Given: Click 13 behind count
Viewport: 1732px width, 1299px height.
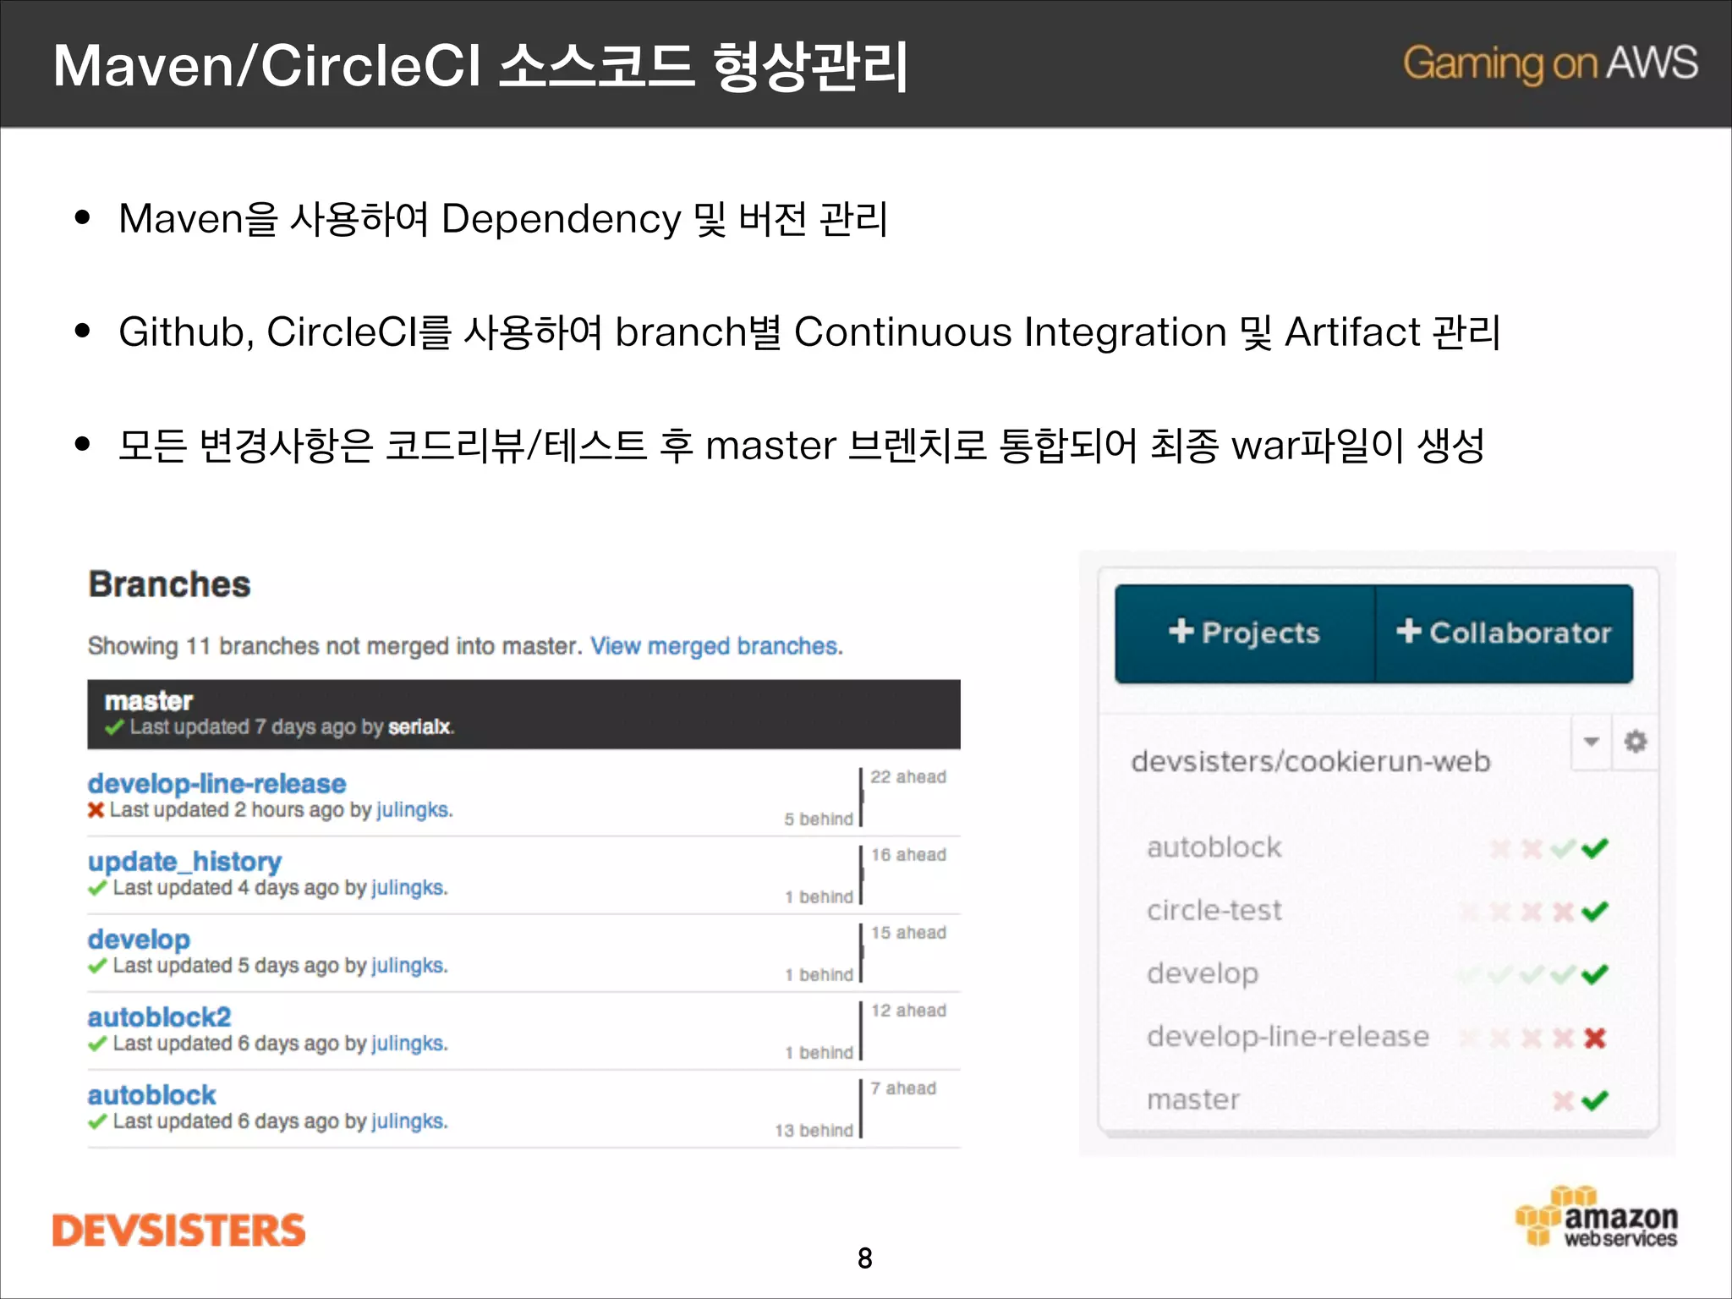Looking at the screenshot, I should tap(814, 1131).
